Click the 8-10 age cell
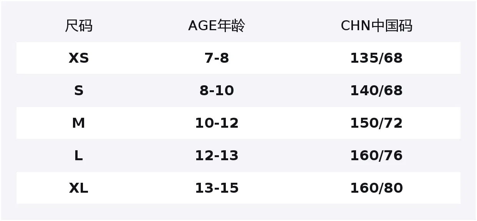The image size is (477, 221). coord(217,91)
